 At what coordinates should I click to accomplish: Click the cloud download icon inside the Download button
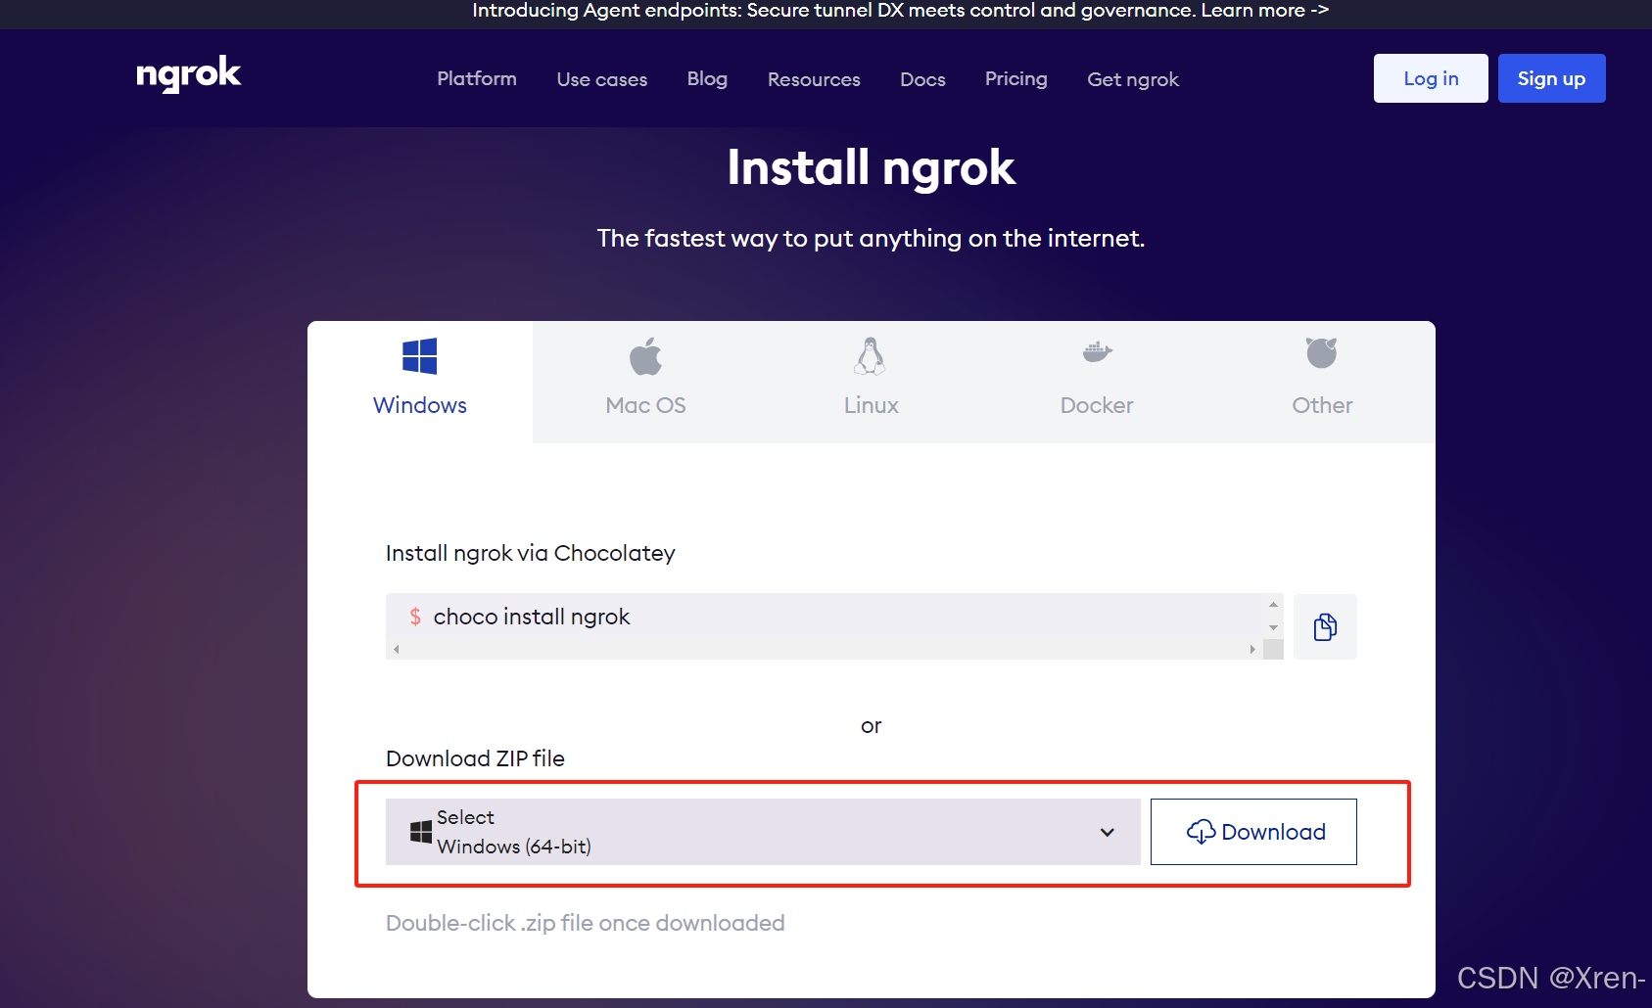coord(1203,832)
